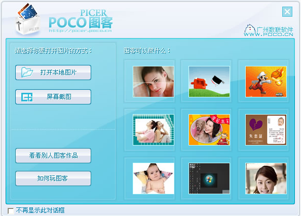The height and width of the screenshot is (216, 303).
Task: Click the screen capture icon beside 屏幕截图
Action: 27,97
